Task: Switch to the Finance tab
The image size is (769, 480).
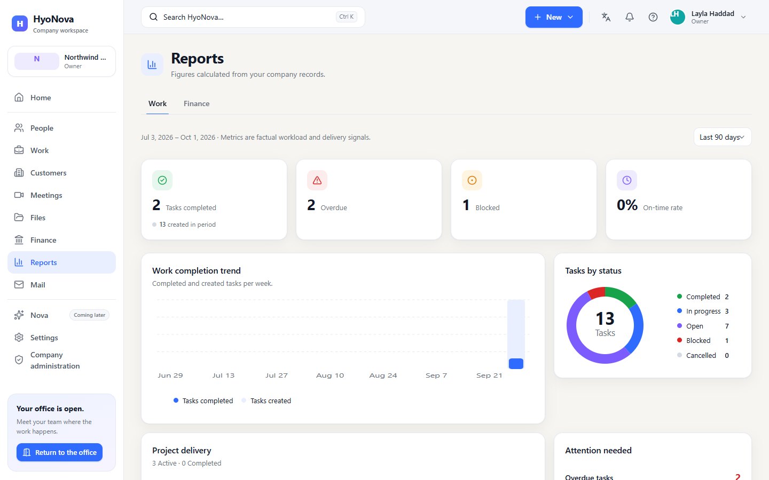Action: click(x=197, y=103)
